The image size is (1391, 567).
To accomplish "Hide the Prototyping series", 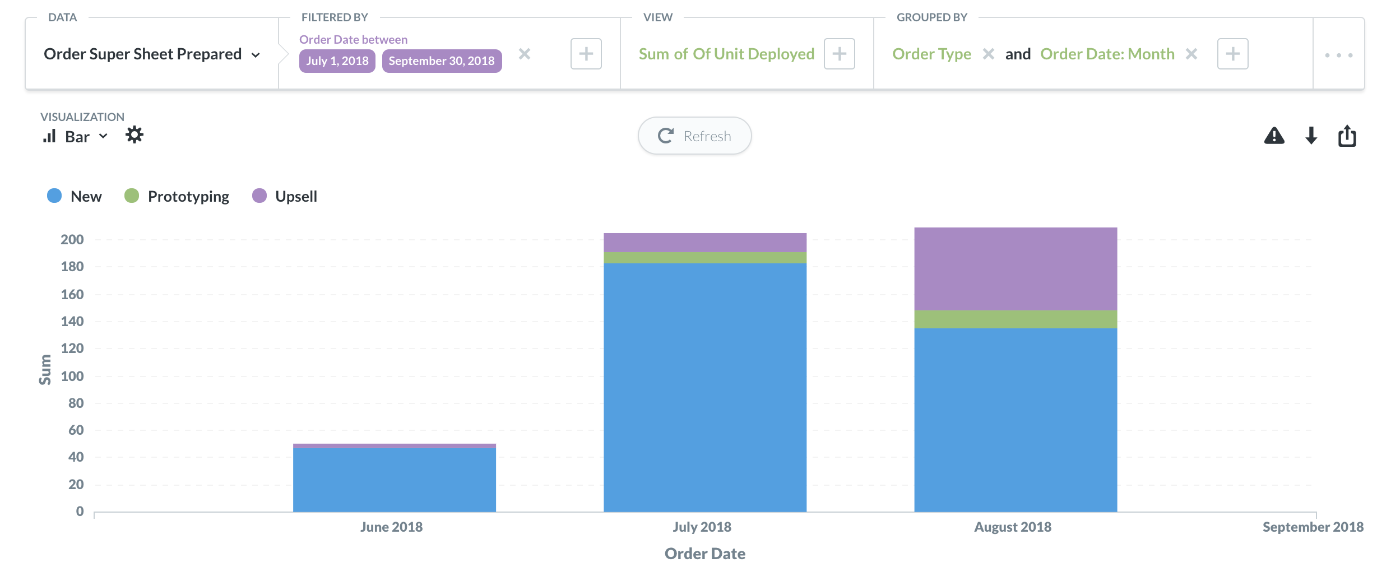I will coord(177,196).
